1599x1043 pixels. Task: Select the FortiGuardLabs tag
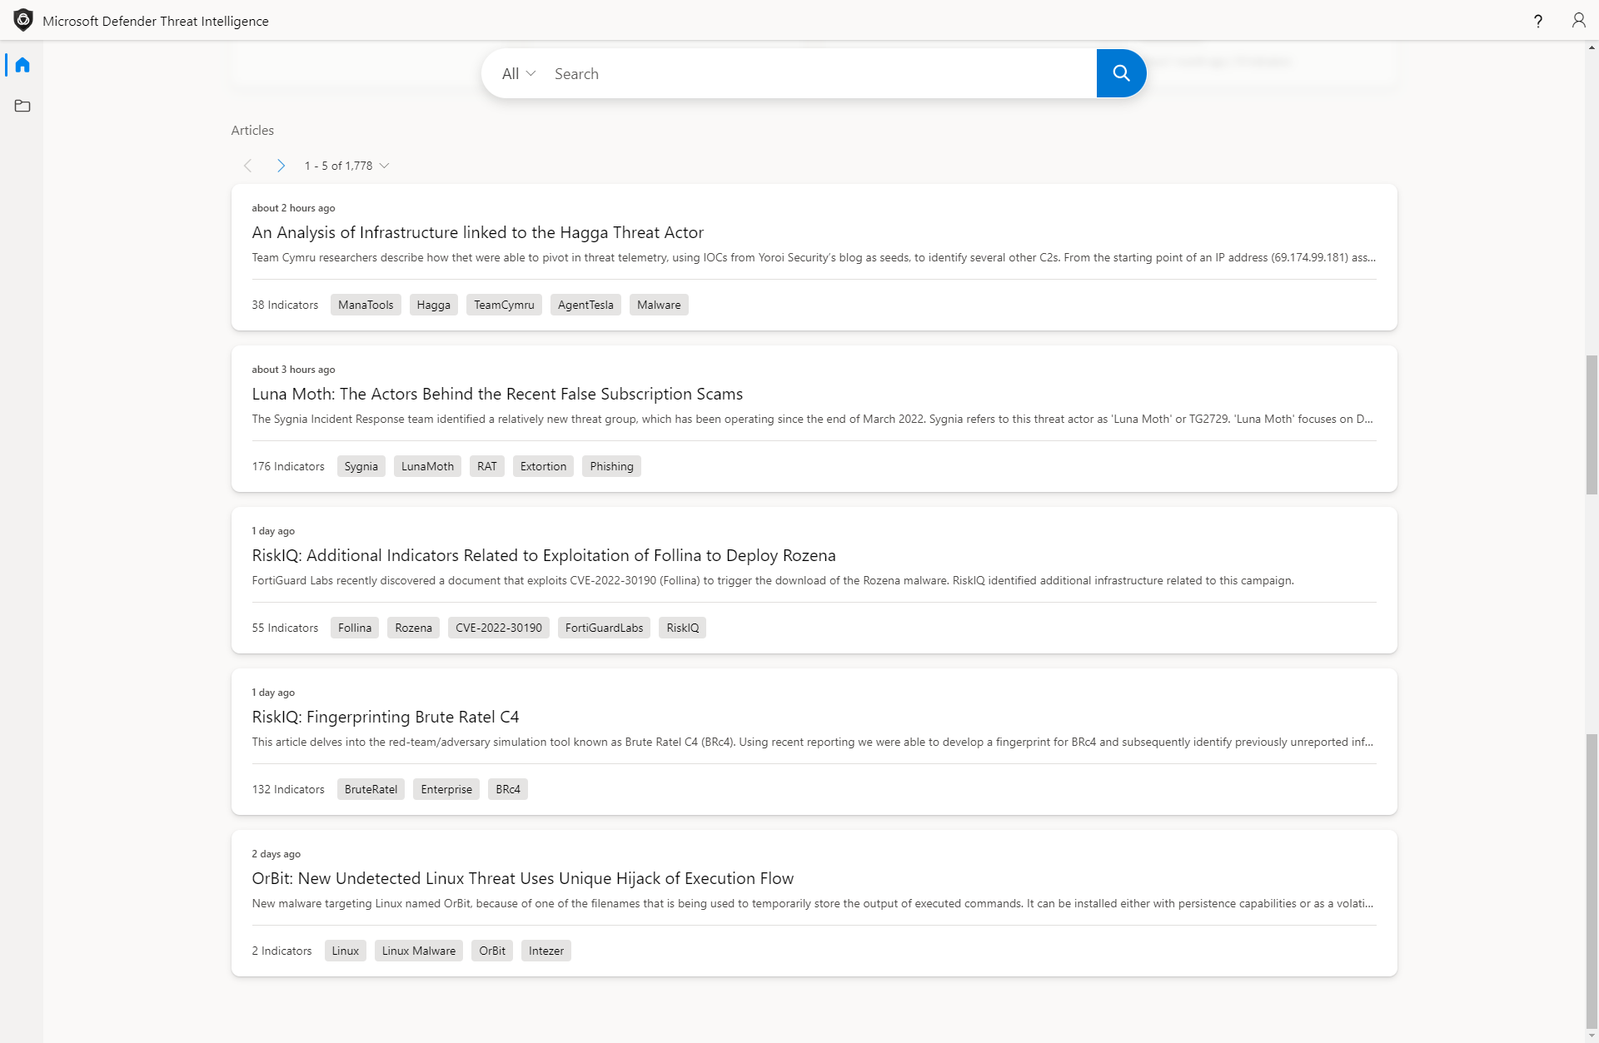tap(604, 628)
